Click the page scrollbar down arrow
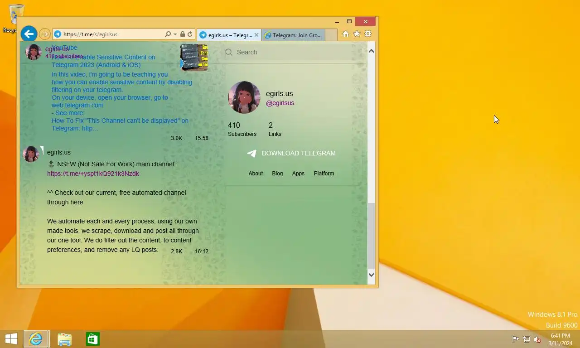 [371, 275]
